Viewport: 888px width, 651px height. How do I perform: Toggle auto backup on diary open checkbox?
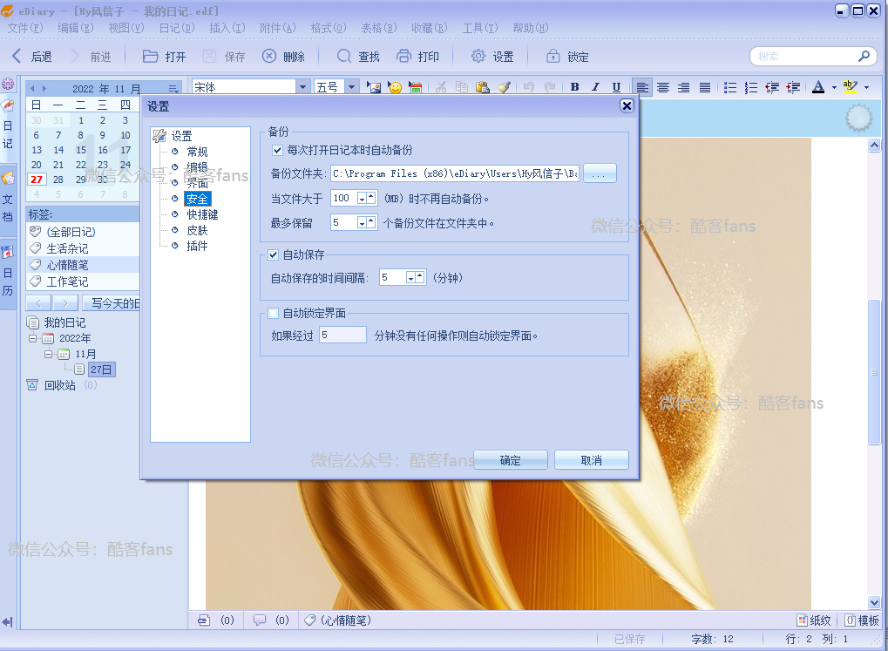277,150
